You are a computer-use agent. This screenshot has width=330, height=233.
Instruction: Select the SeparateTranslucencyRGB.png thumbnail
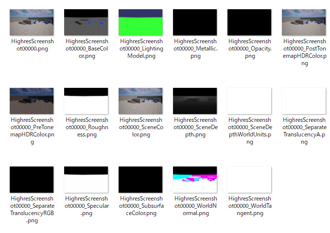tap(32, 180)
